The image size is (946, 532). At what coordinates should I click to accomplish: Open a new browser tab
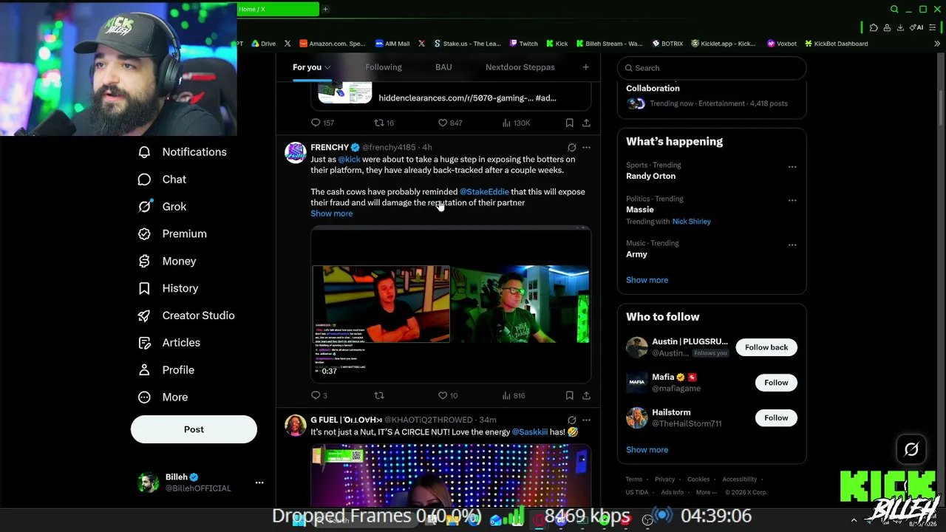pyautogui.click(x=325, y=10)
